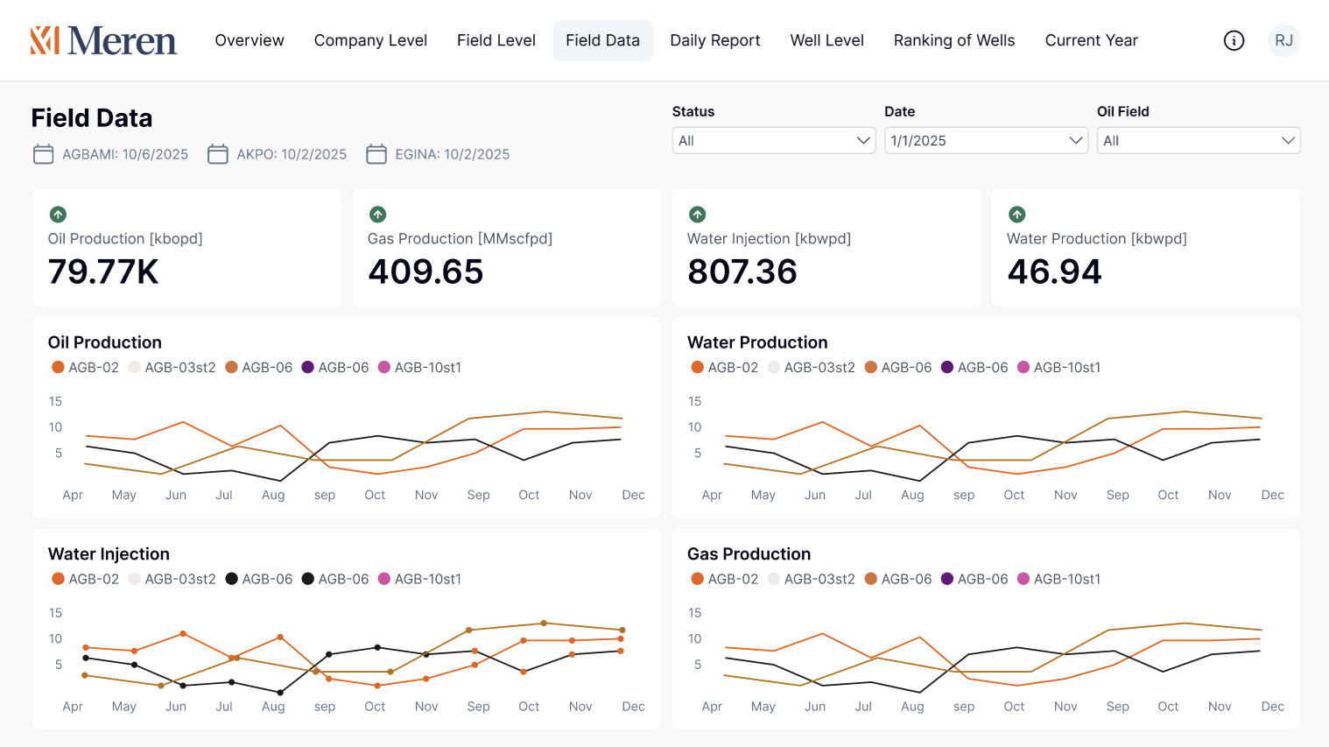Toggle AGB-02 legend in Water Injection chart
1329x747 pixels.
[x=85, y=579]
